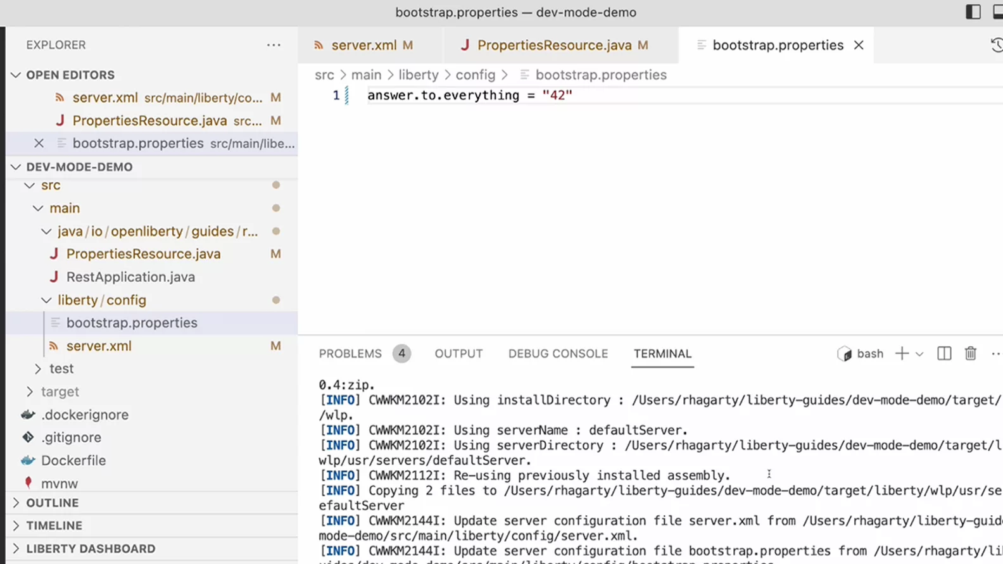The height and width of the screenshot is (564, 1003).
Task: Click the Explorer more actions ellipsis
Action: click(274, 45)
